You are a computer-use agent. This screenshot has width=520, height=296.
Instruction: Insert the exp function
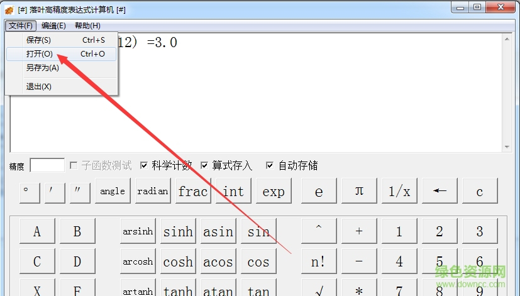[x=274, y=190]
